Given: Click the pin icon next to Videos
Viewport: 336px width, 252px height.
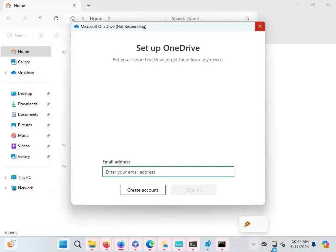Looking at the screenshot, I should [49, 146].
